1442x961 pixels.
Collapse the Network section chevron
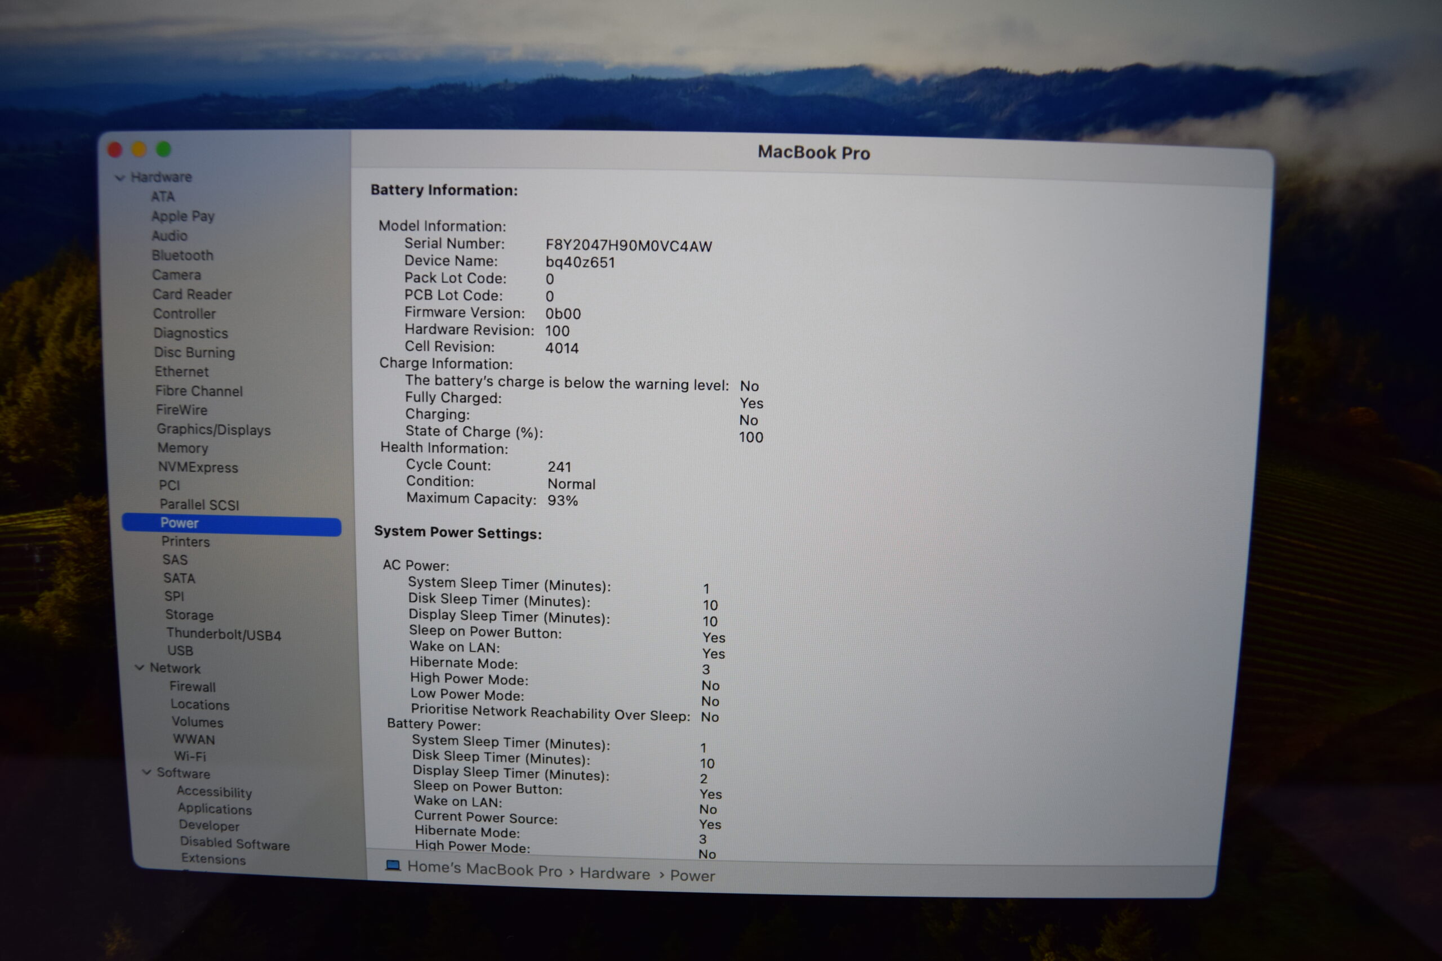click(140, 667)
